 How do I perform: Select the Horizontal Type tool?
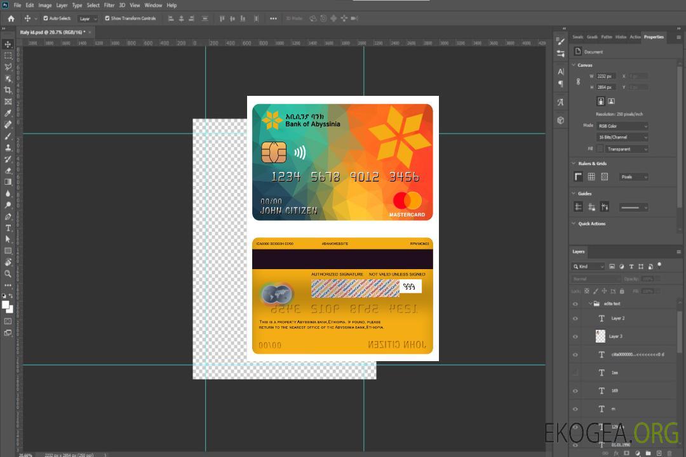click(8, 228)
